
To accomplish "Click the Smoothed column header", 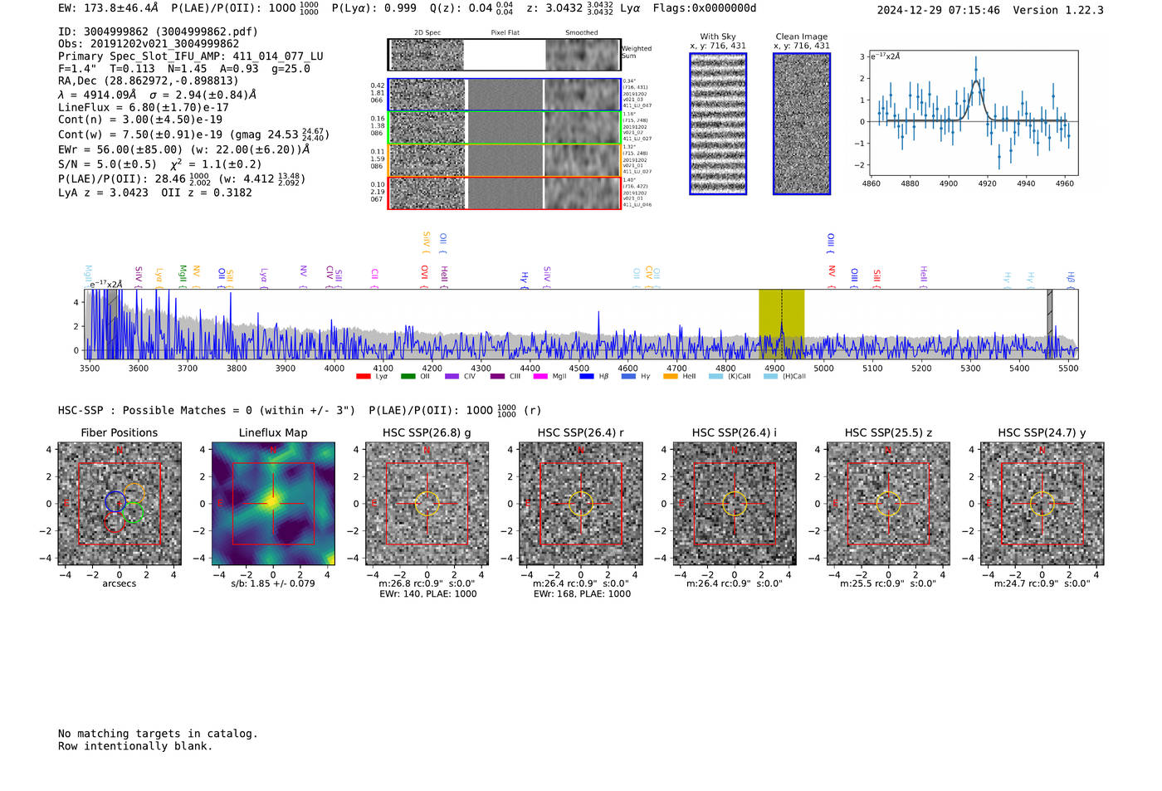I will (581, 33).
